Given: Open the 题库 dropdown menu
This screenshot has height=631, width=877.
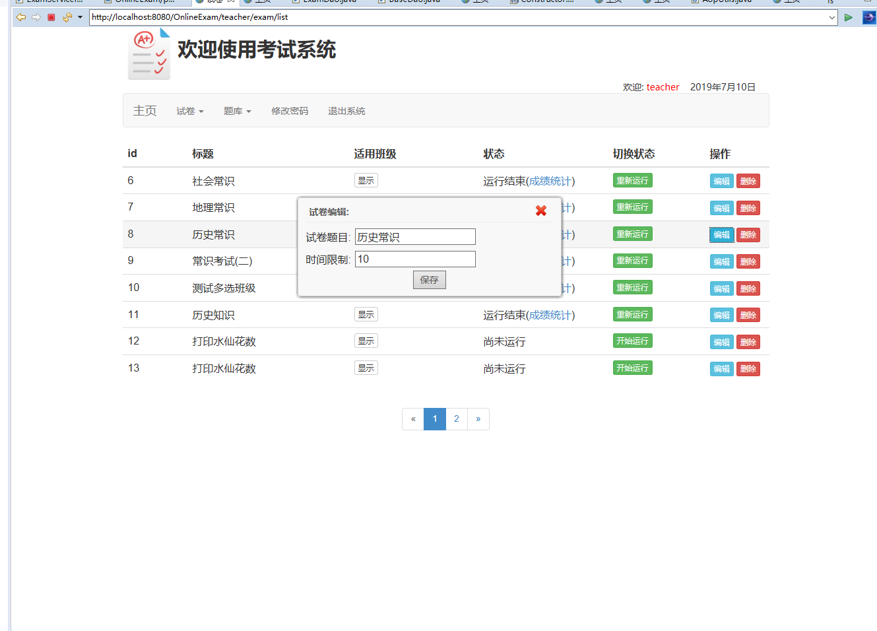Looking at the screenshot, I should click(237, 111).
